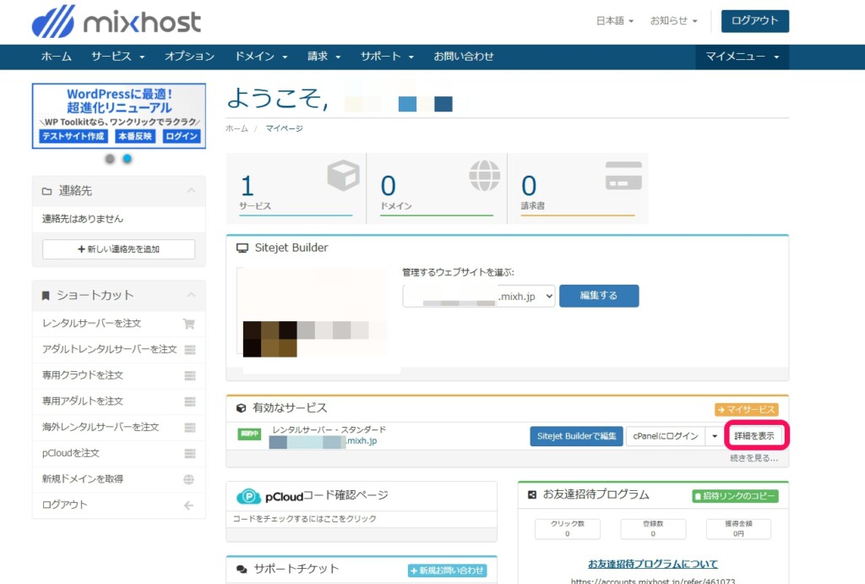Select the Sitejet Builder monitor icon
Viewport: 865px width, 584px height.
[242, 247]
